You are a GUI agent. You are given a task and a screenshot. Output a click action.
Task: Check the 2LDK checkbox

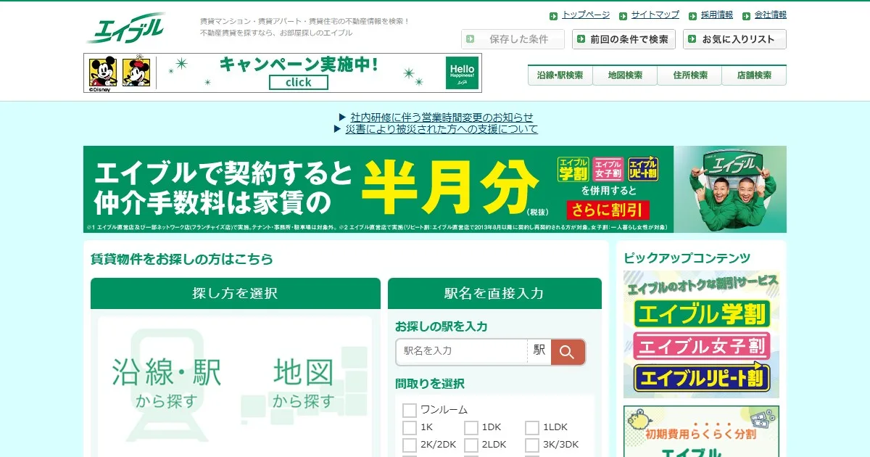tap(471, 445)
